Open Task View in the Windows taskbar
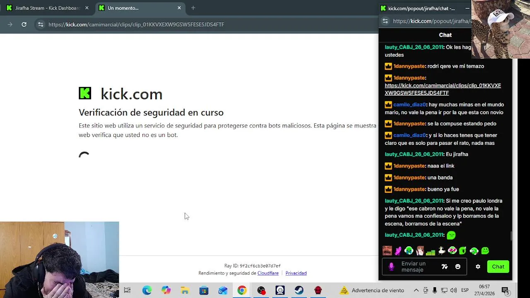The image size is (530, 298). point(127,290)
